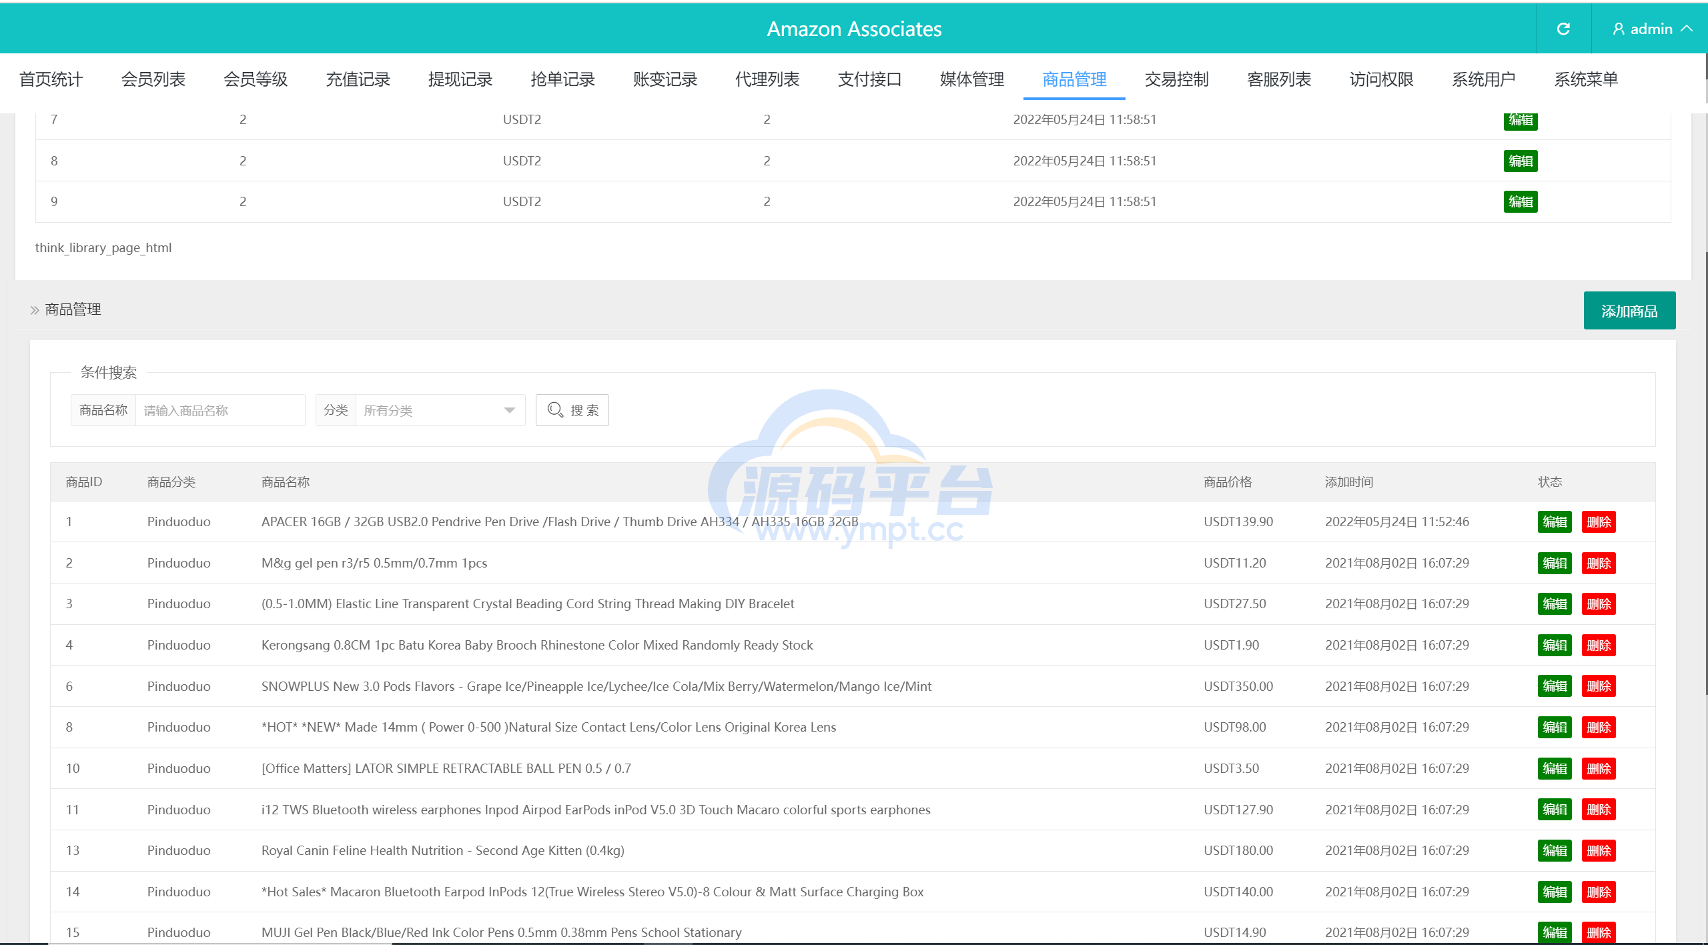Edit level row 8 with 编辑
Image resolution: width=1708 pixels, height=945 pixels.
pyautogui.click(x=1521, y=161)
